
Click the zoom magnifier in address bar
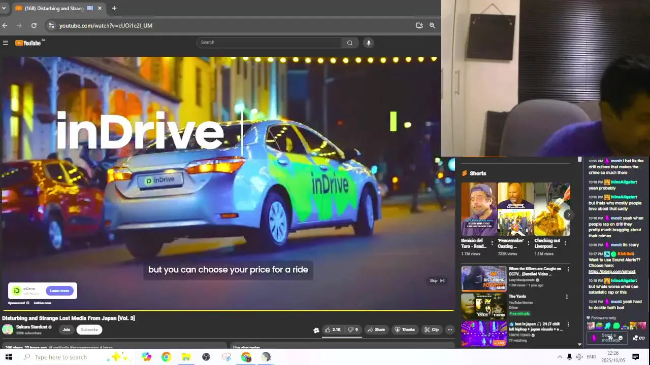(432, 25)
